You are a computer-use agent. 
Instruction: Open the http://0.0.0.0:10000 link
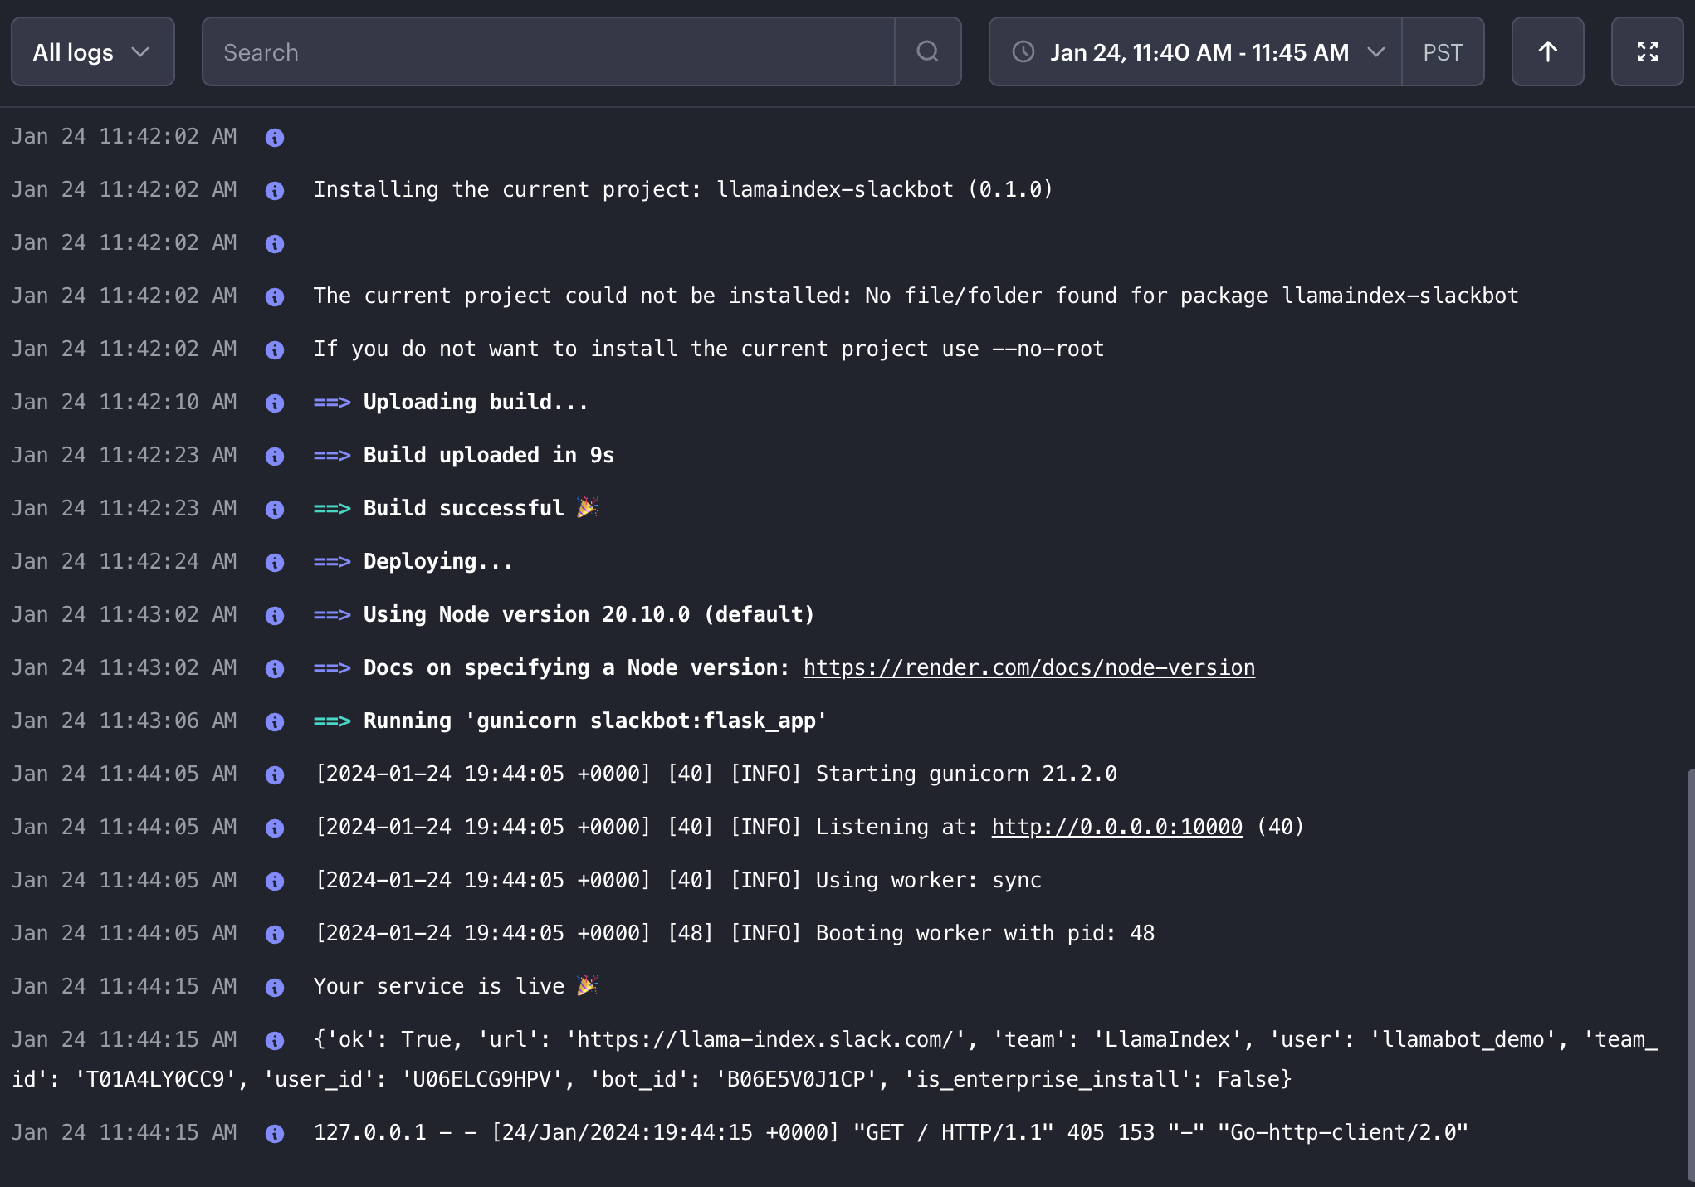[1116, 827]
